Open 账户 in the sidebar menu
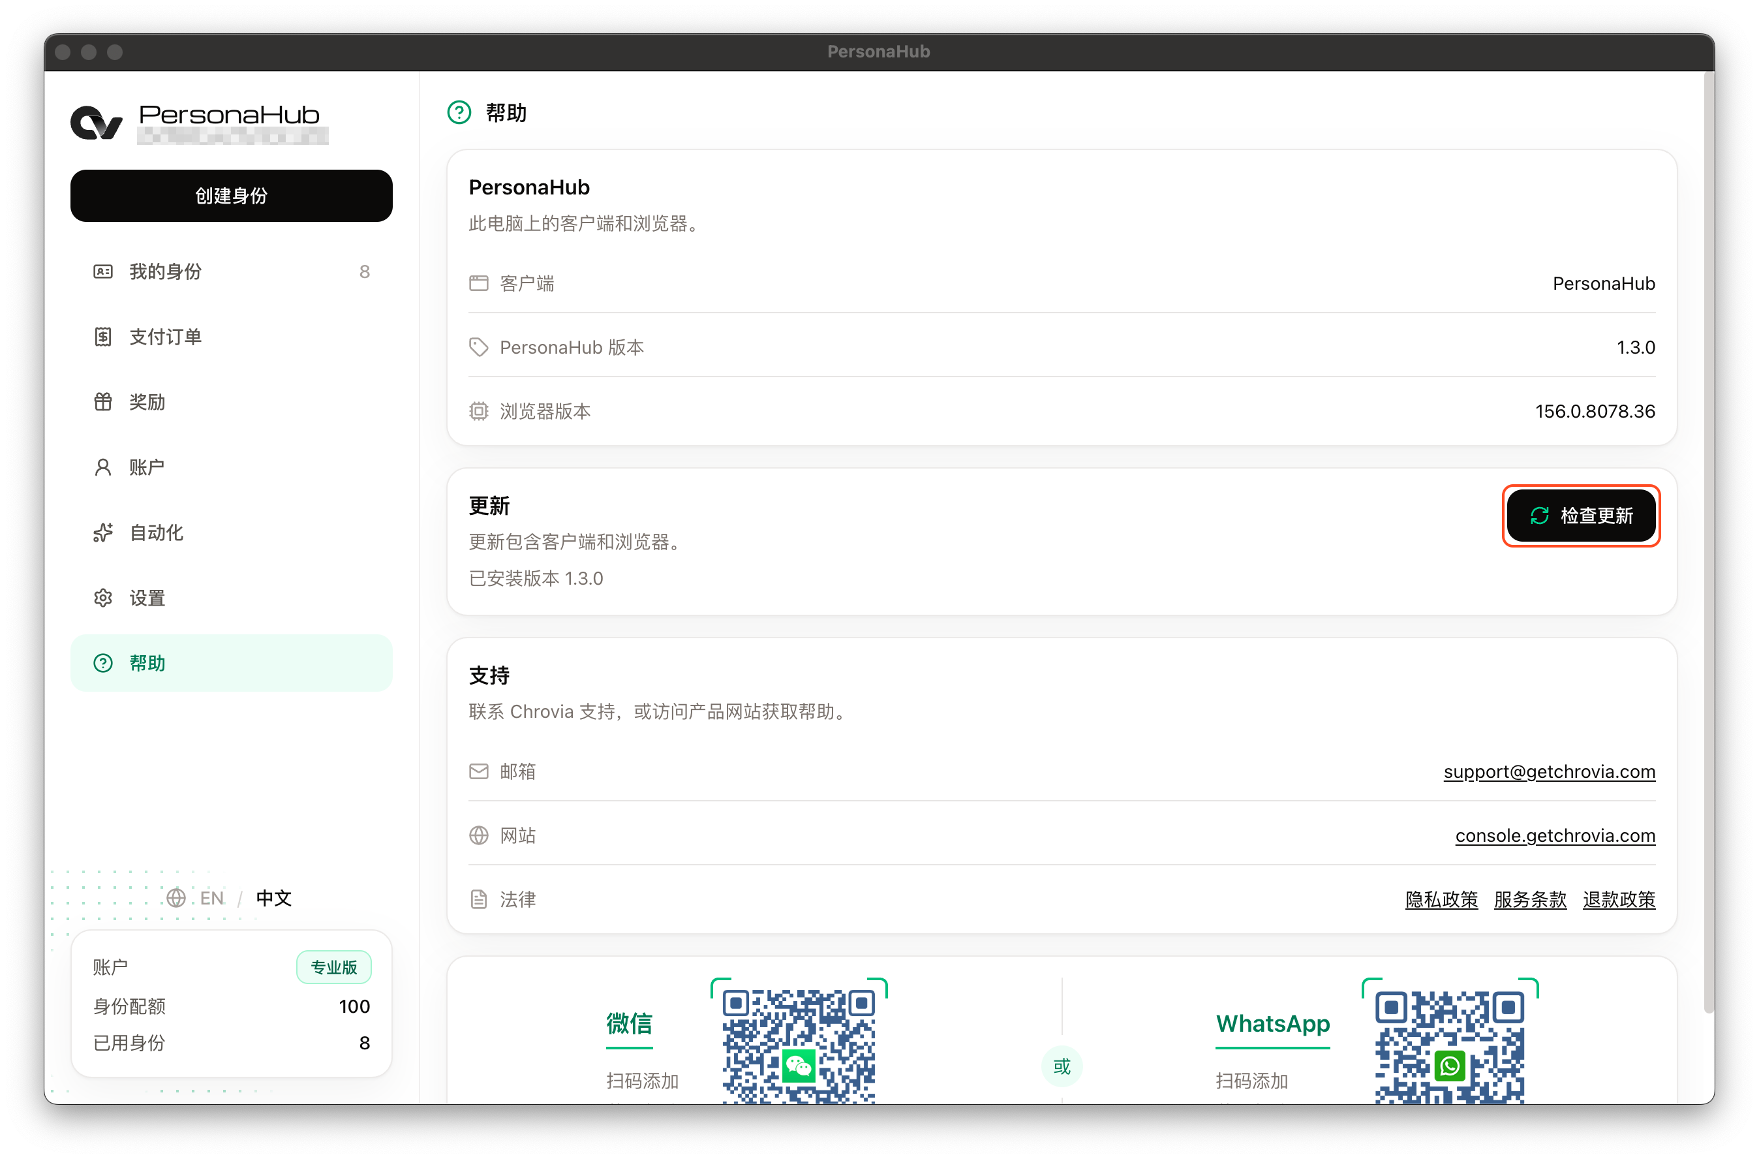The height and width of the screenshot is (1159, 1759). pos(232,467)
